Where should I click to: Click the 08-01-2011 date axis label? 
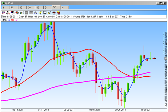coord(95,110)
